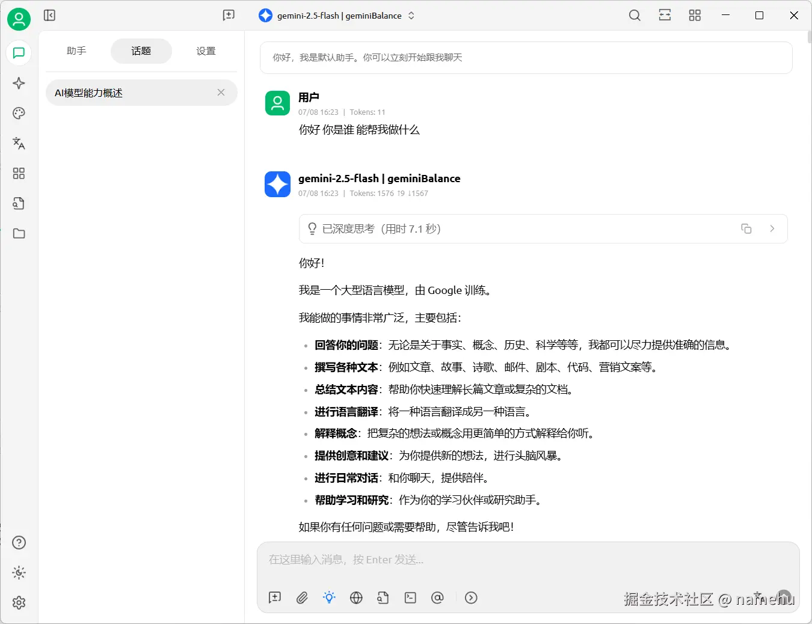The image size is (812, 624).
Task: Switch to the 助手 tab
Action: (76, 51)
